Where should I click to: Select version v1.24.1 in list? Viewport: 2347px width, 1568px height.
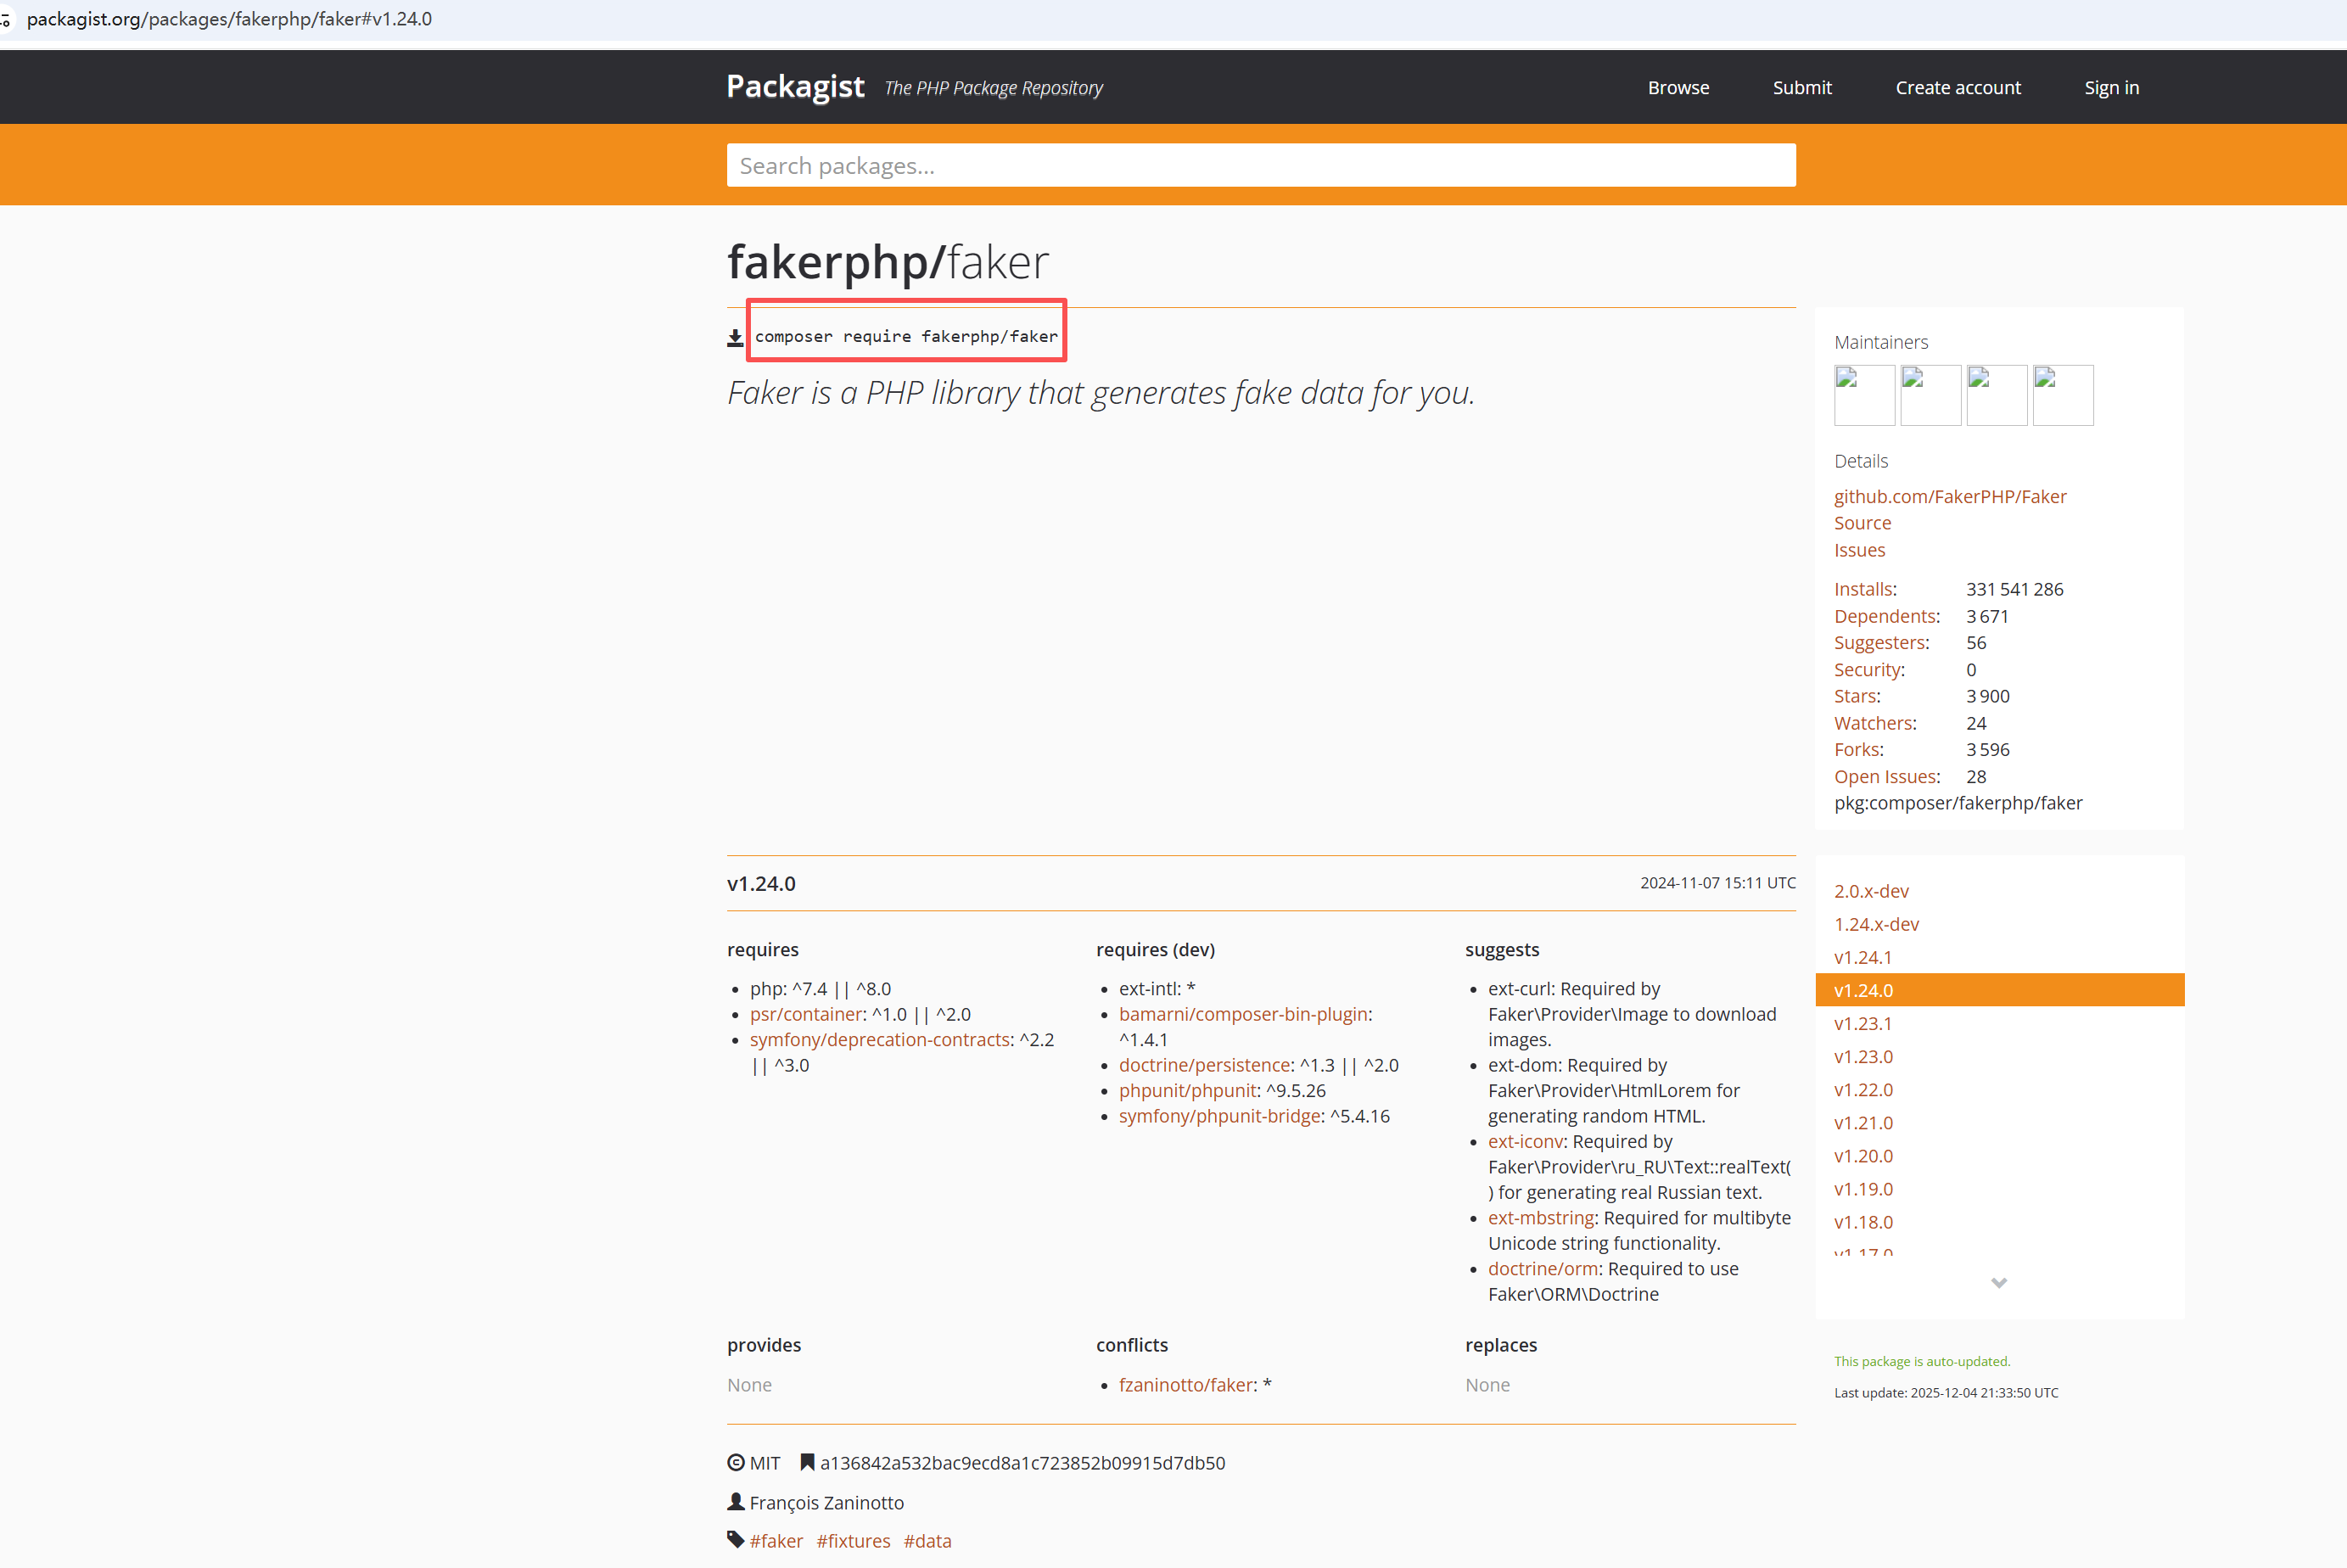click(x=1862, y=957)
